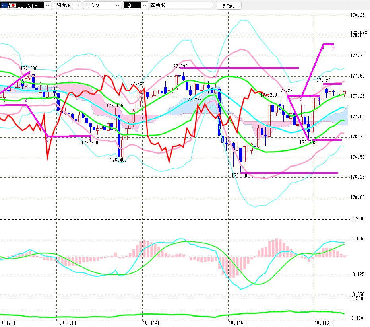Open the EUR/JPY currency pair dropdown
Image resolution: width=370 pixels, height=327 pixels.
click(x=25, y=5)
